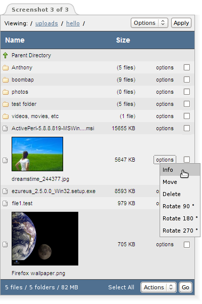Click file1.test file name
The height and width of the screenshot is (304, 202).
pos(22,203)
